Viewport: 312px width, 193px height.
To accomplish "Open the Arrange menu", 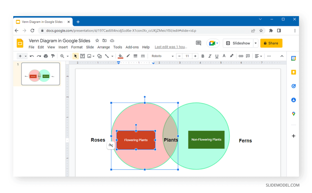I will point(104,47).
